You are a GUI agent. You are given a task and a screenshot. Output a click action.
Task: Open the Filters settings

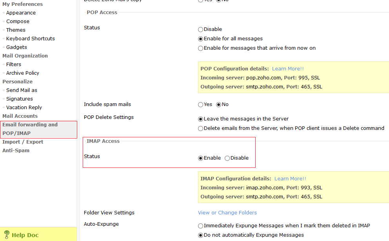click(x=13, y=64)
